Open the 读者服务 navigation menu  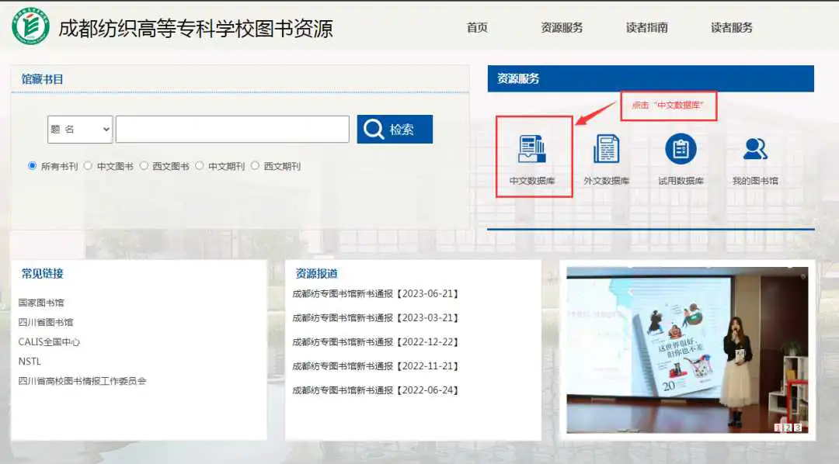pos(732,28)
